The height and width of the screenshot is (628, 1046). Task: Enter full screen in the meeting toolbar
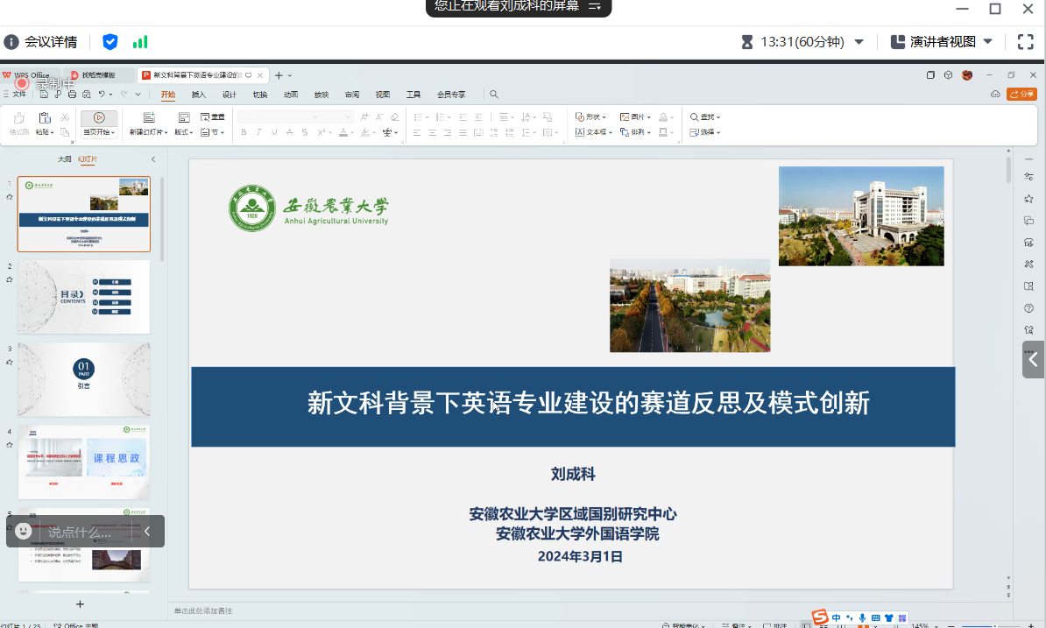(1025, 41)
